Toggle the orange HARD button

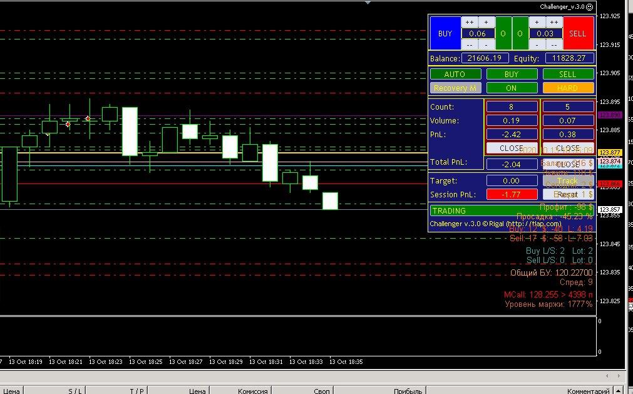pos(568,88)
